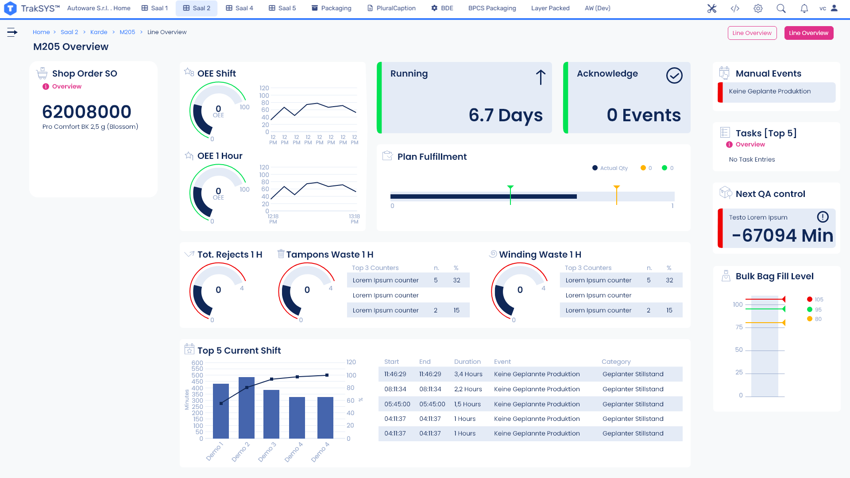The height and width of the screenshot is (478, 850).
Task: Open the Packaging tab
Action: 331,8
